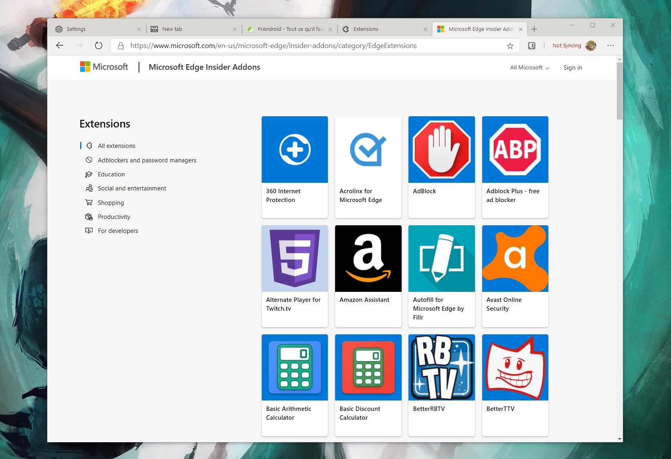Switch to the Extensions browser tab
Image resolution: width=671 pixels, height=459 pixels.
coord(385,29)
